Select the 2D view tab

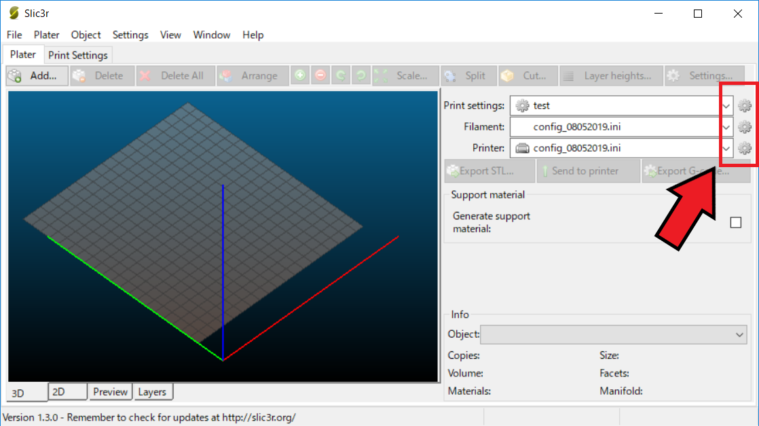[x=68, y=391]
